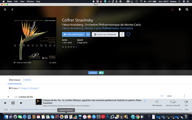Screen dimensions: 192x120
Task: Open search with the magnifying glass in Roon
Action: pos(187,9)
